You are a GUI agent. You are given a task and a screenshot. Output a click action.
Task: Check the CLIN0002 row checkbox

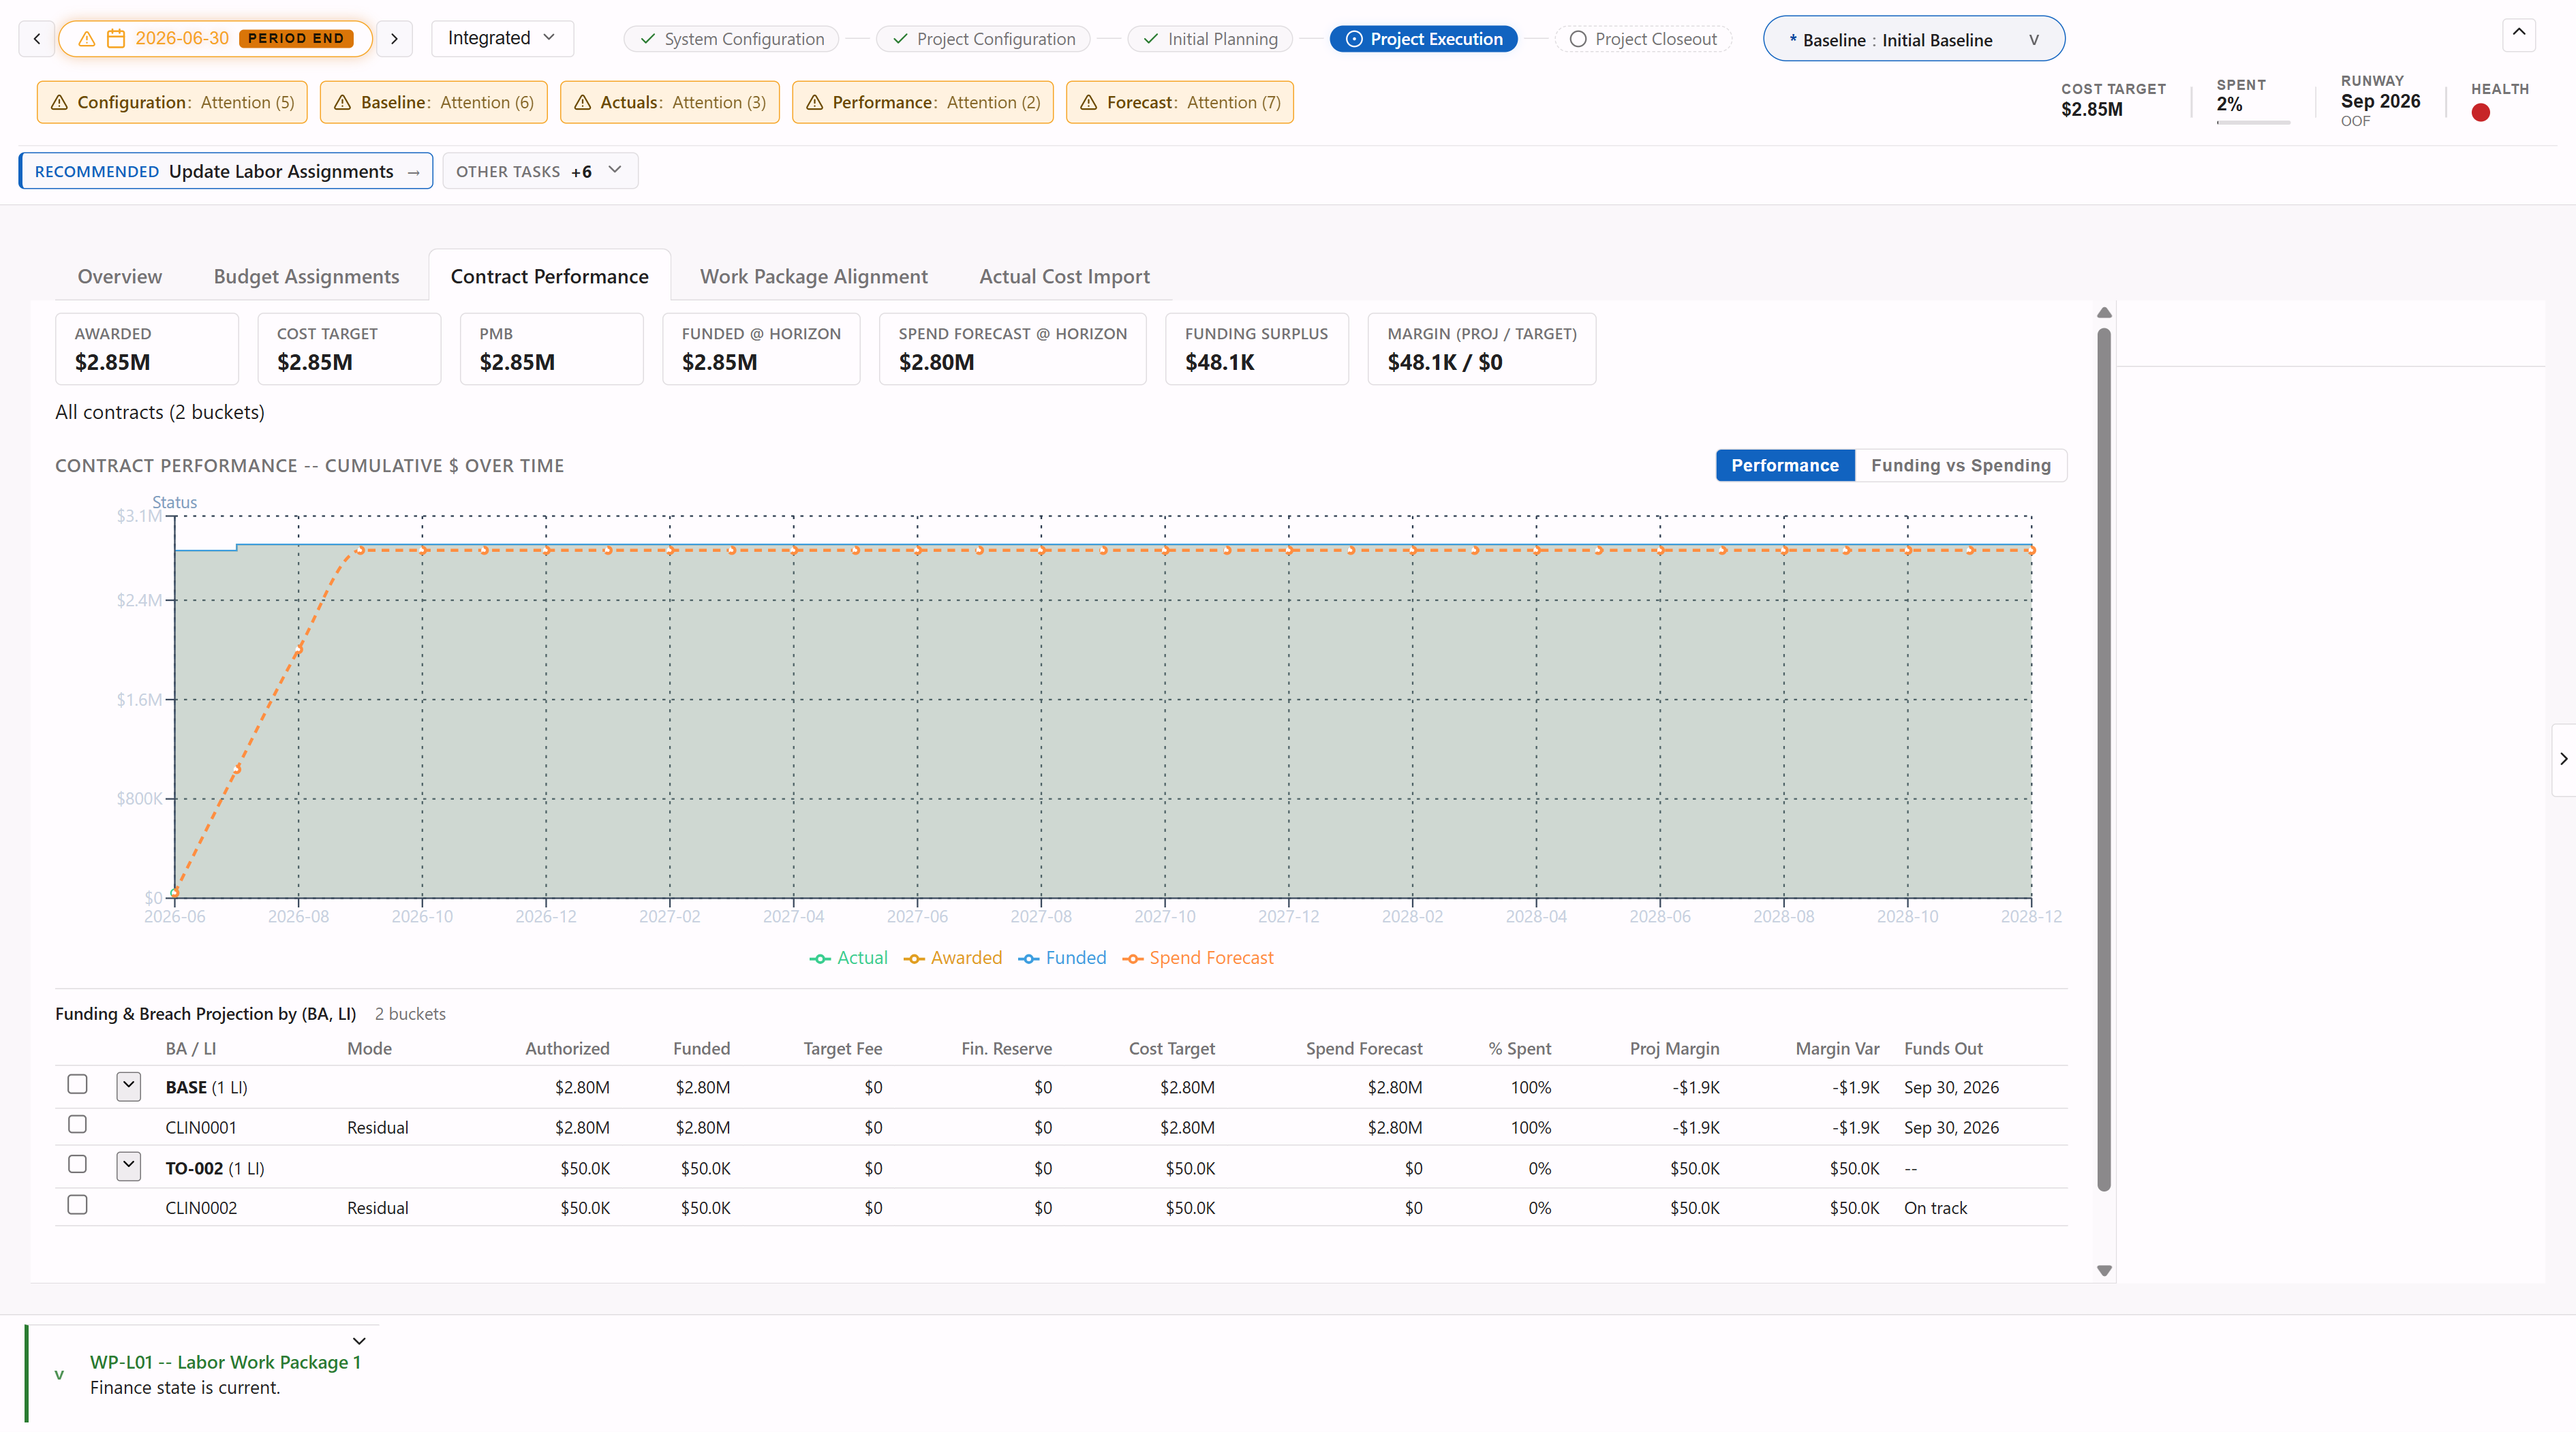77,1205
